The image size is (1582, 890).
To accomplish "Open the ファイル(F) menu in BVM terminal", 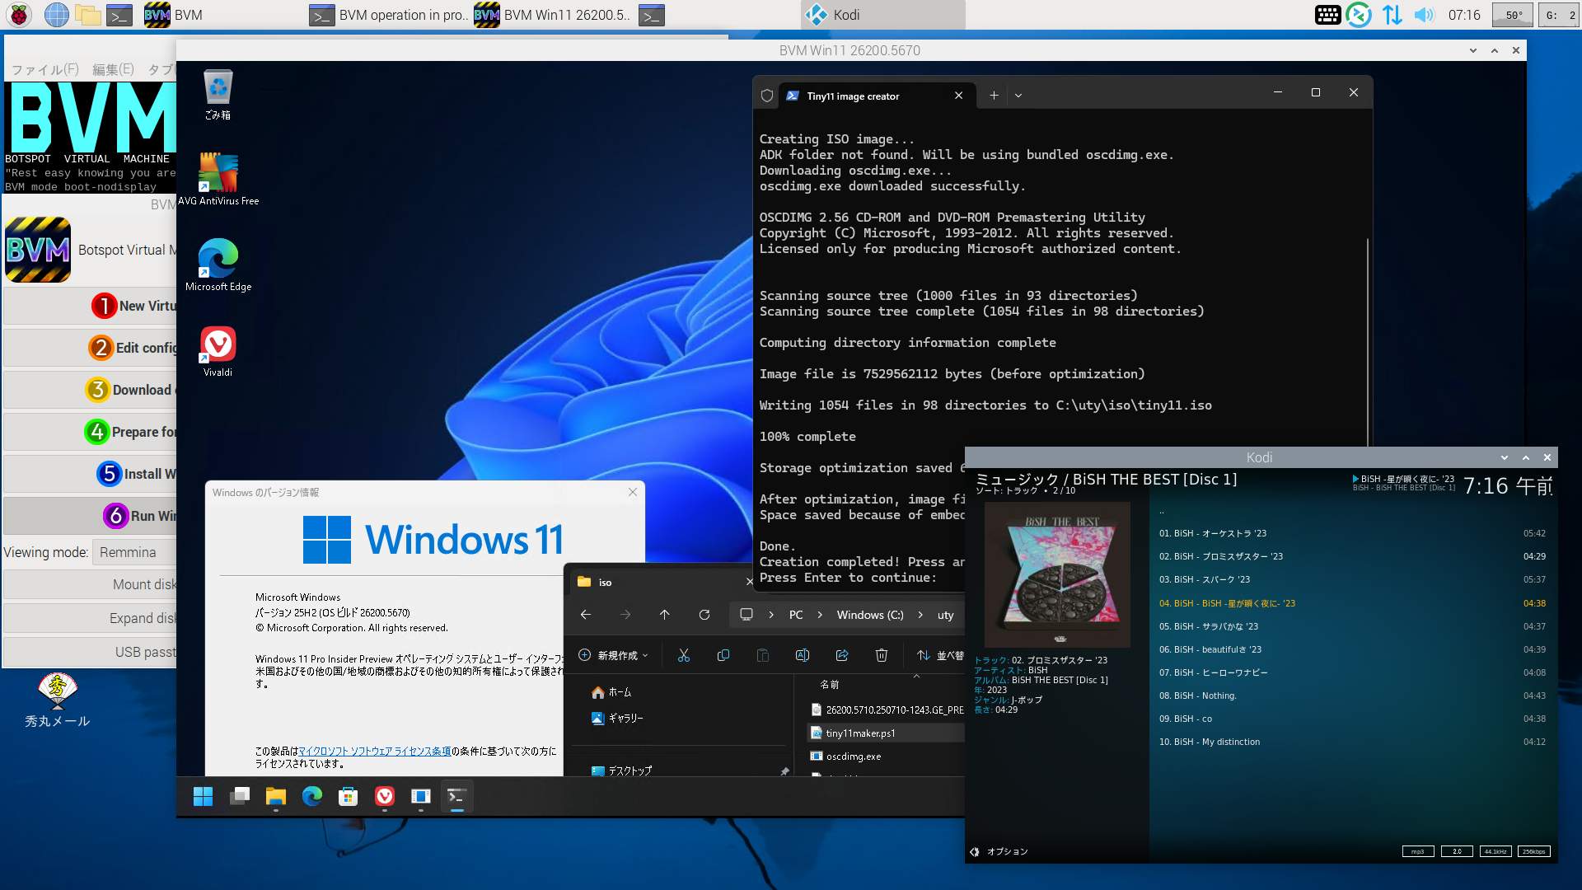I will (44, 69).
